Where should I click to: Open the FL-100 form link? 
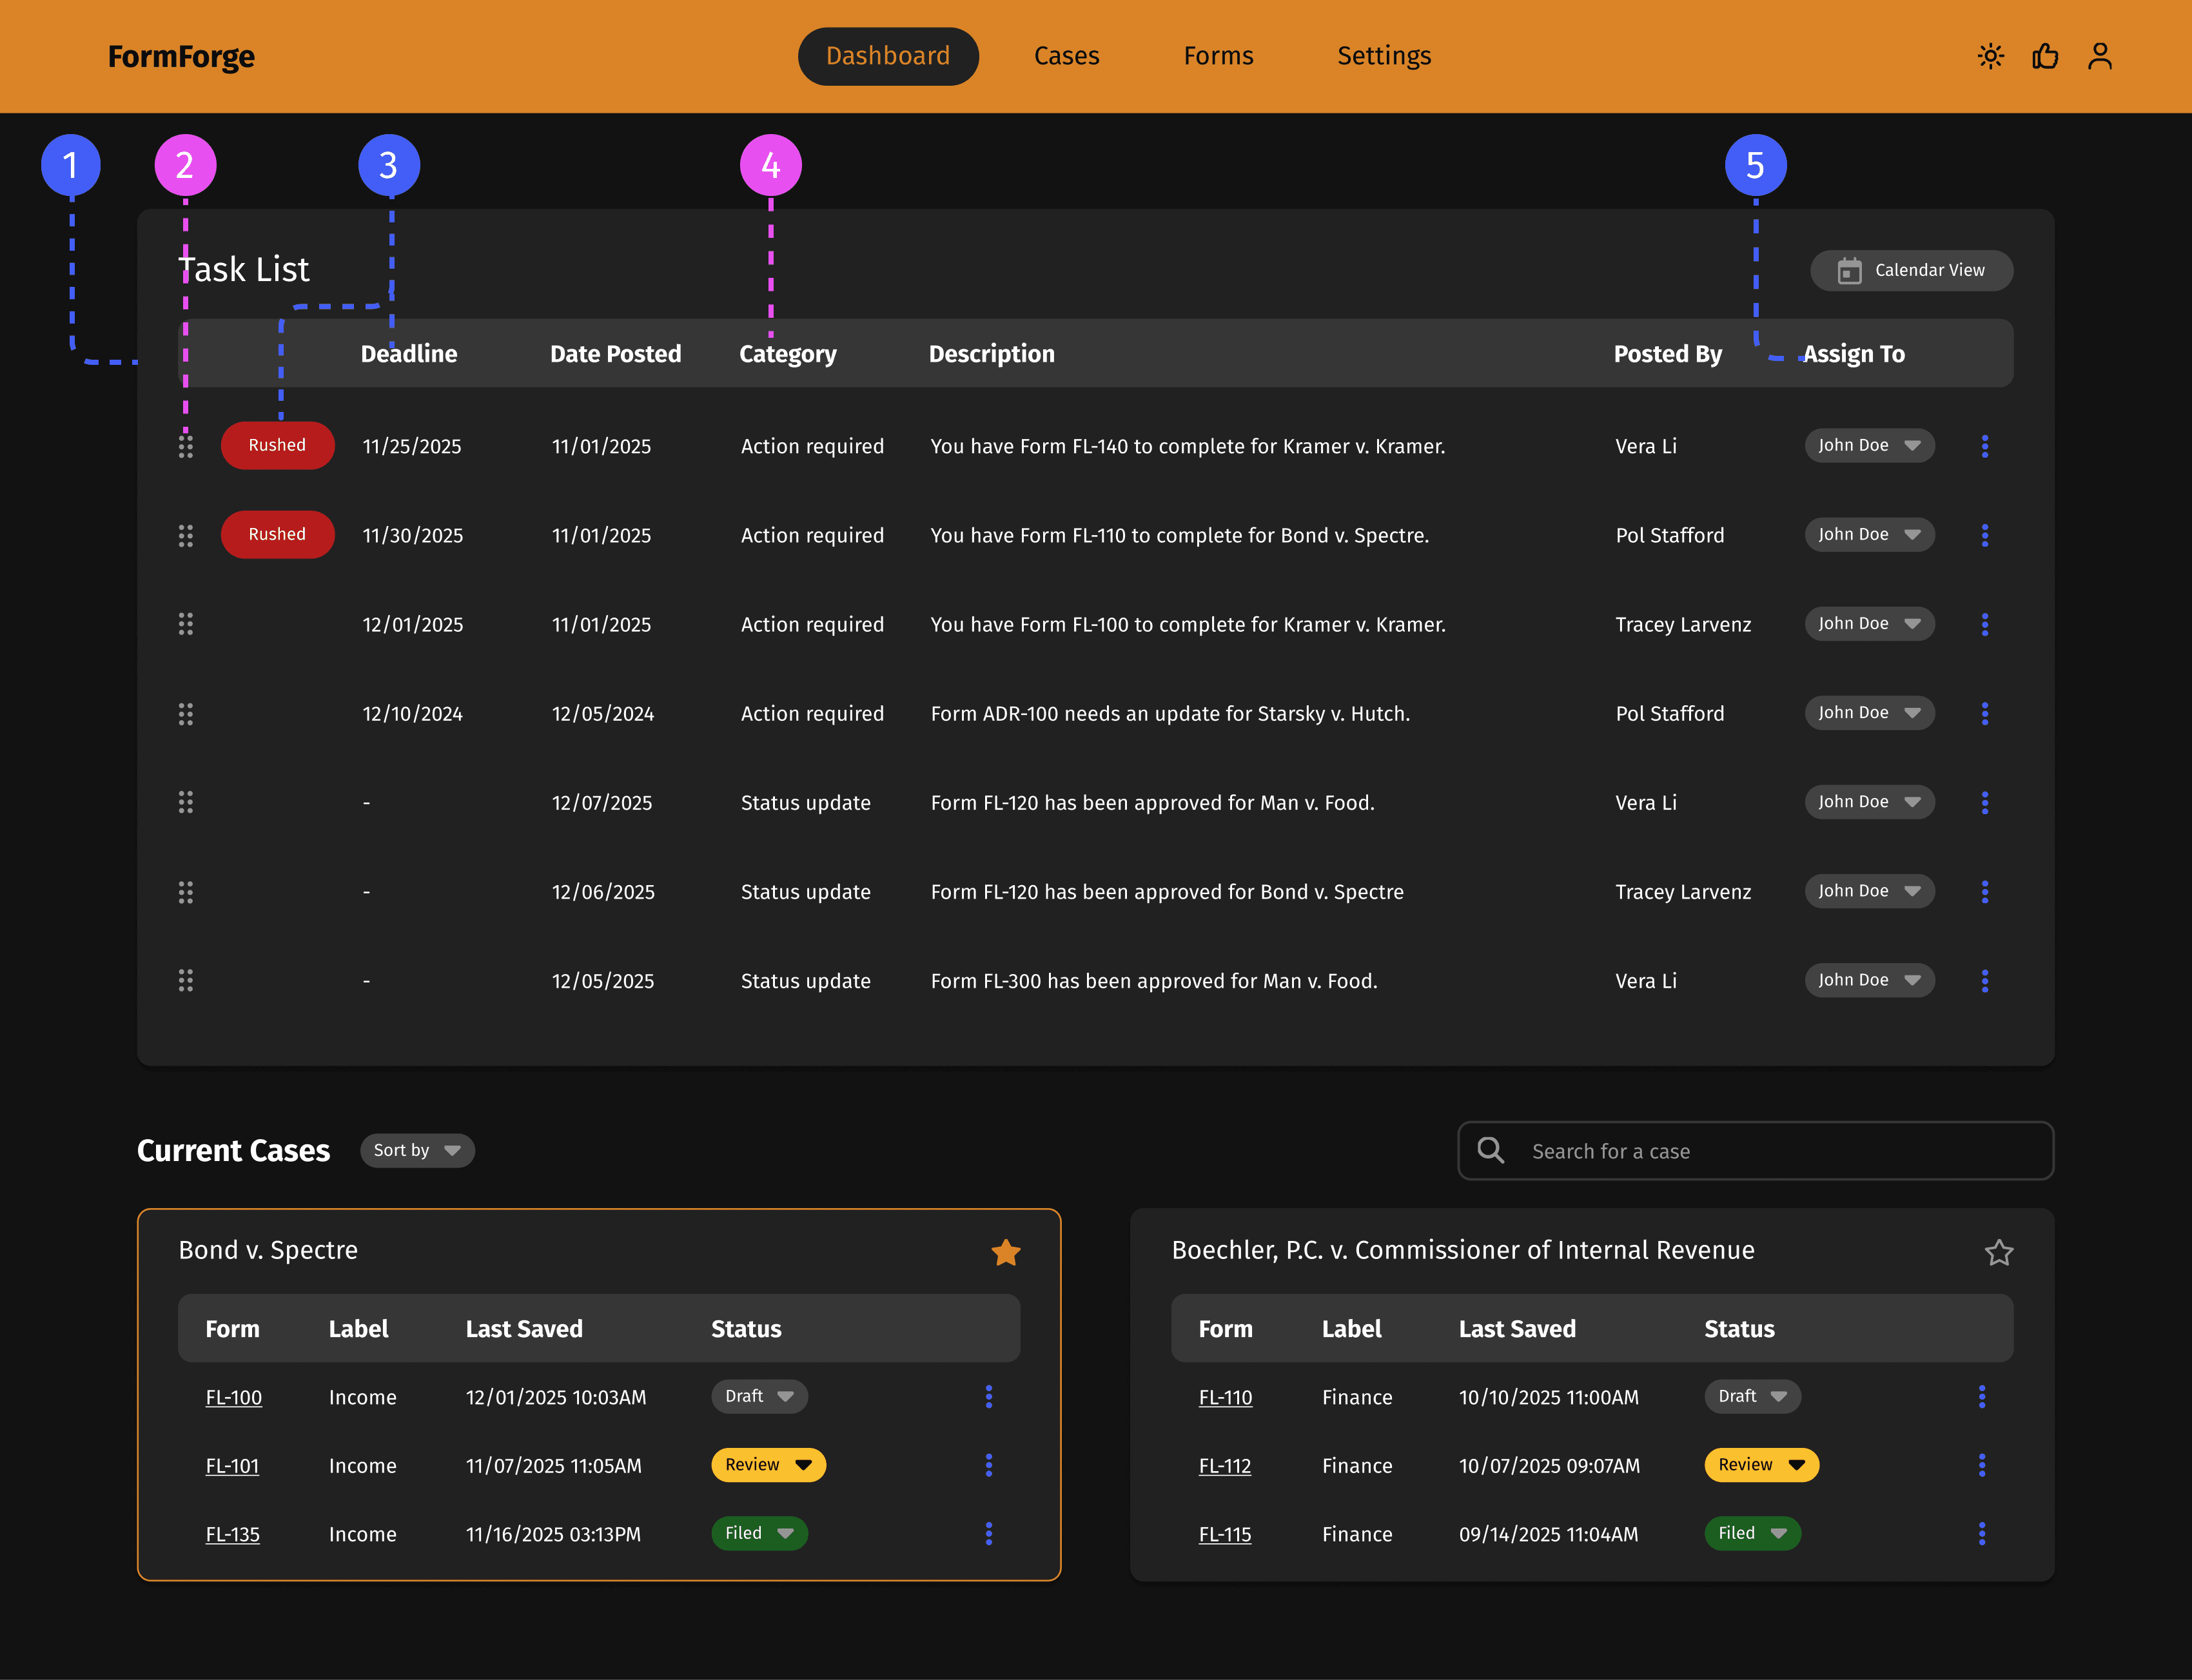click(x=233, y=1397)
